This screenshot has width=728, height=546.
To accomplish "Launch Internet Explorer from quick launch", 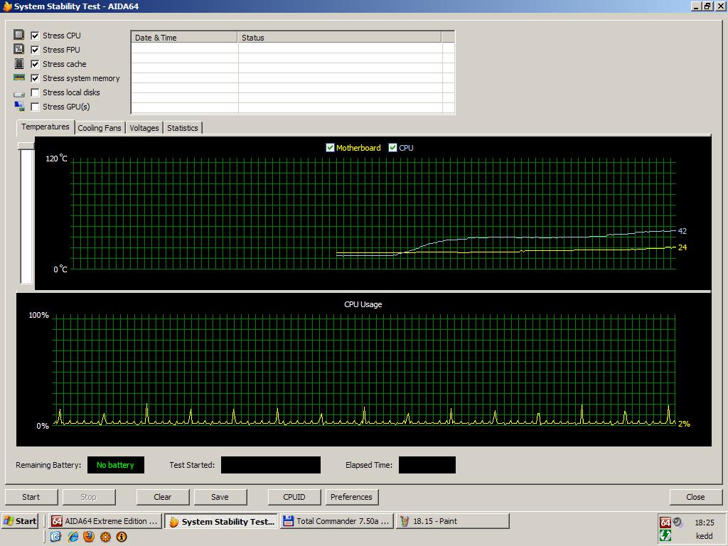I will [x=73, y=537].
